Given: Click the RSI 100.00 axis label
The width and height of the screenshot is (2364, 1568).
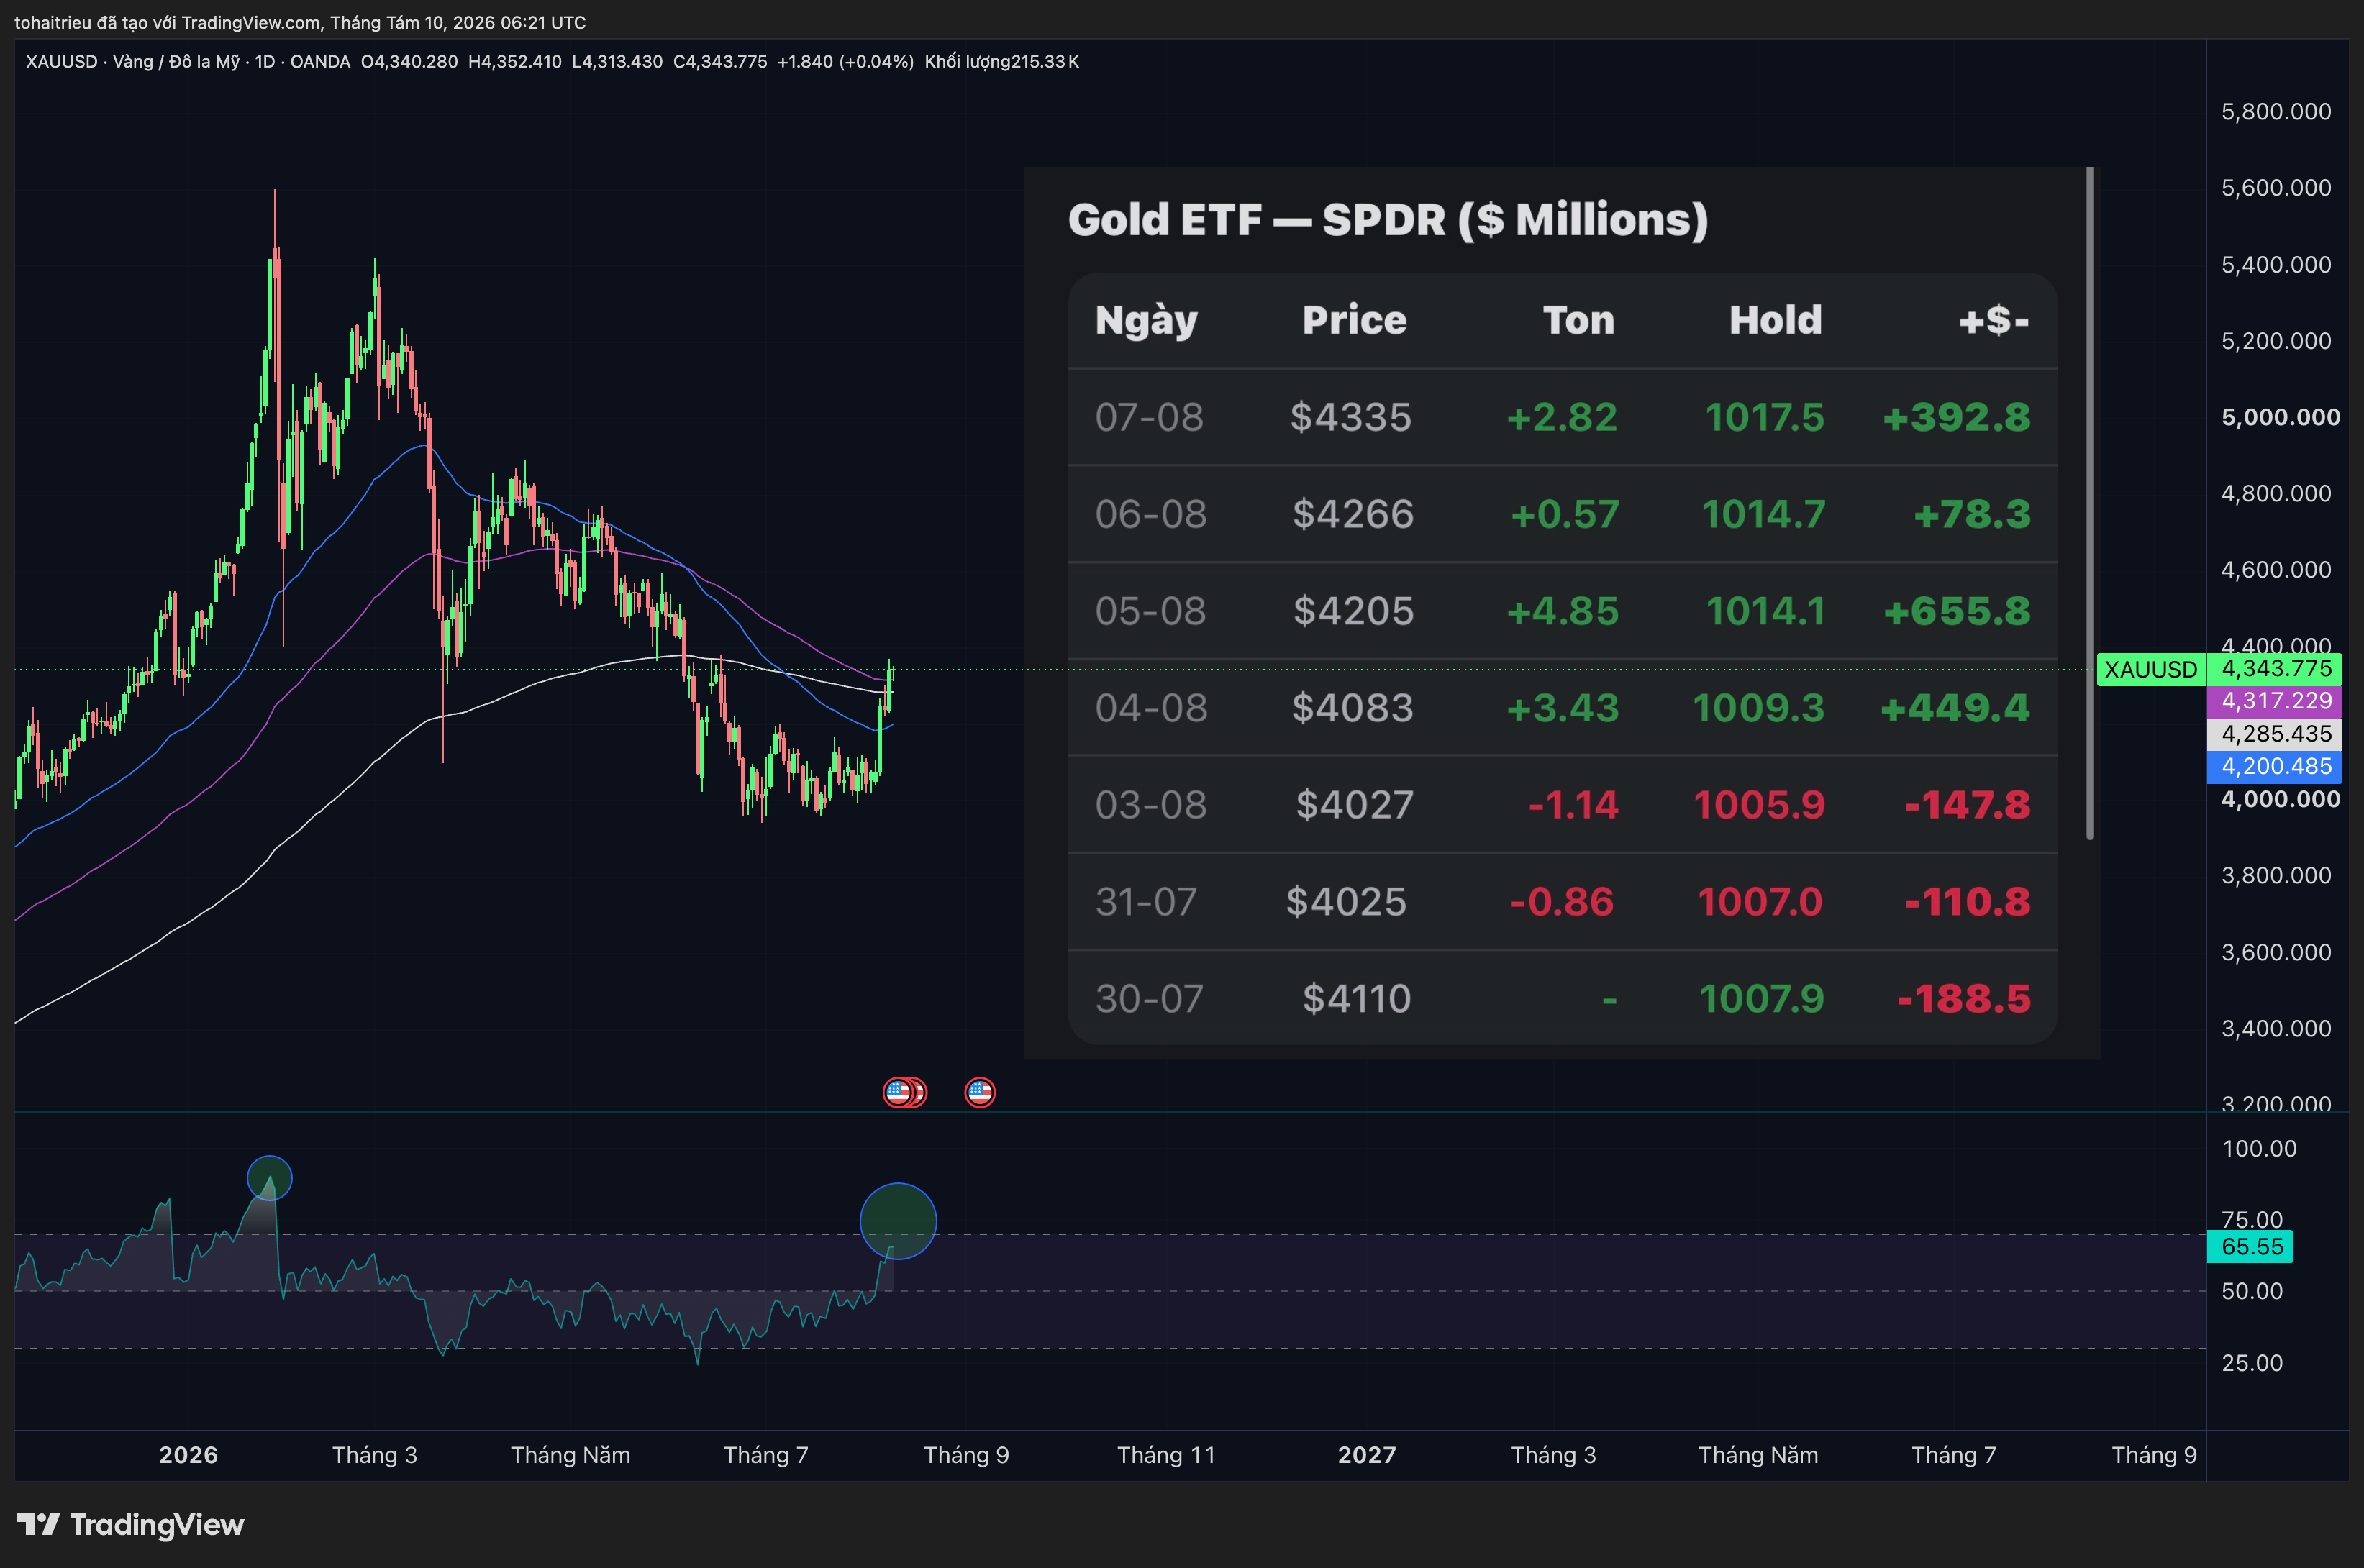Looking at the screenshot, I should tap(2259, 1149).
